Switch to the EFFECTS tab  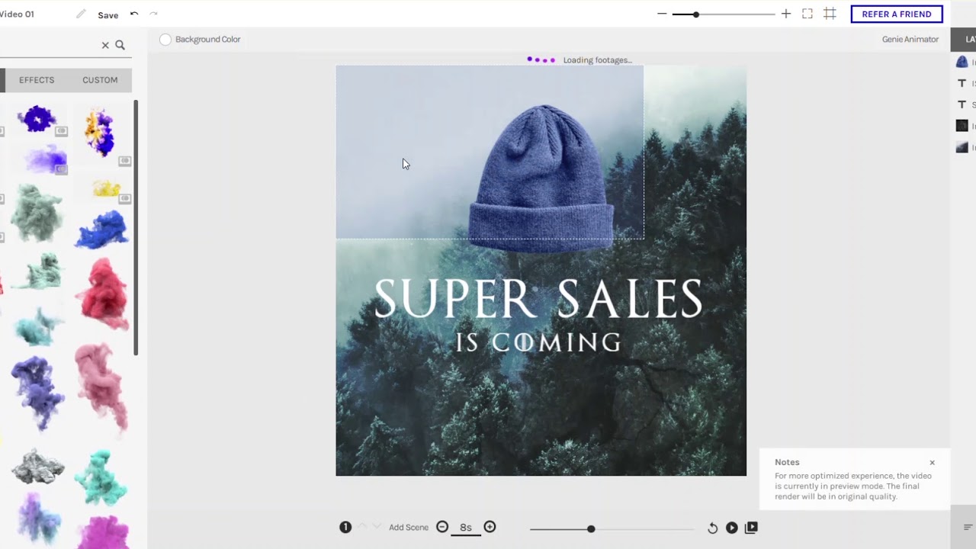pyautogui.click(x=37, y=80)
